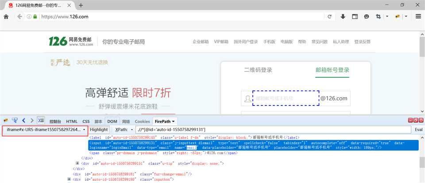
Task: Open the Cookies panel tab
Action: point(142,121)
